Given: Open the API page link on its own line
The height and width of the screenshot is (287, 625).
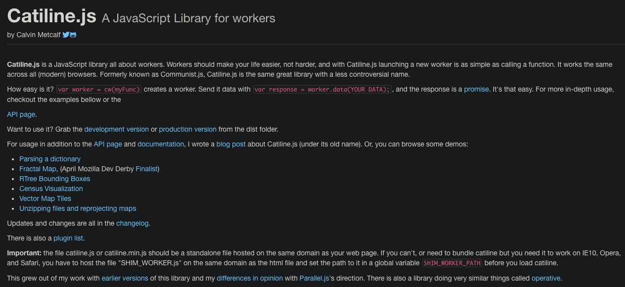Looking at the screenshot, I should point(21,114).
